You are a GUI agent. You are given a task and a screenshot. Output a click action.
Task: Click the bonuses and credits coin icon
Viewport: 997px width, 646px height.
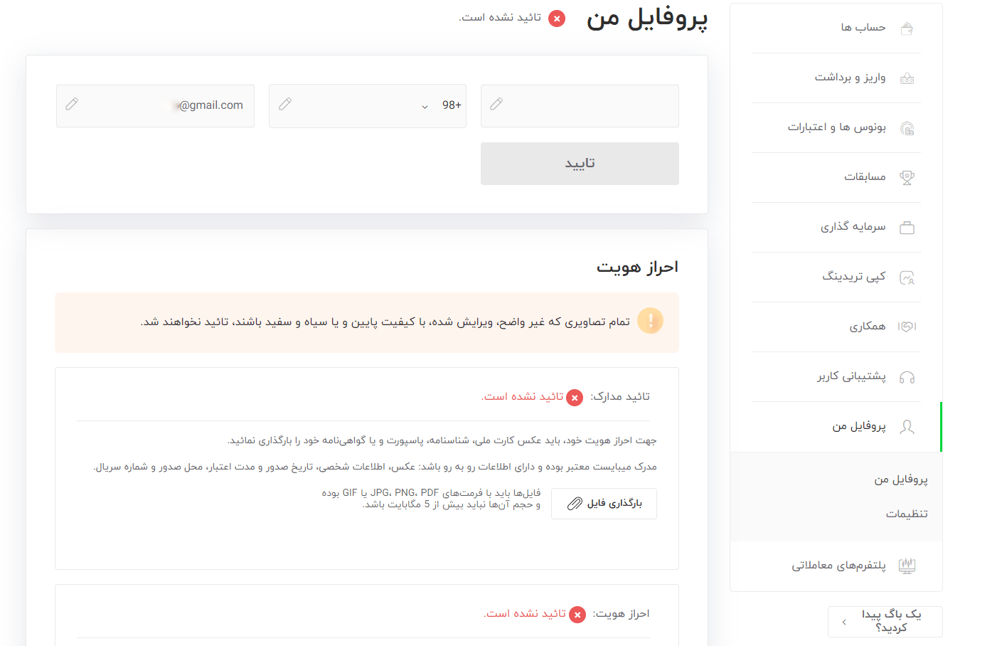coord(907,128)
